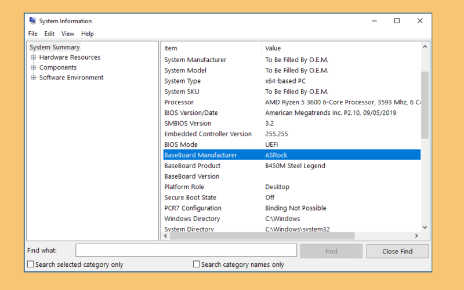This screenshot has width=464, height=290.
Task: Click the vertical scrollbar down arrow
Action: [x=425, y=227]
